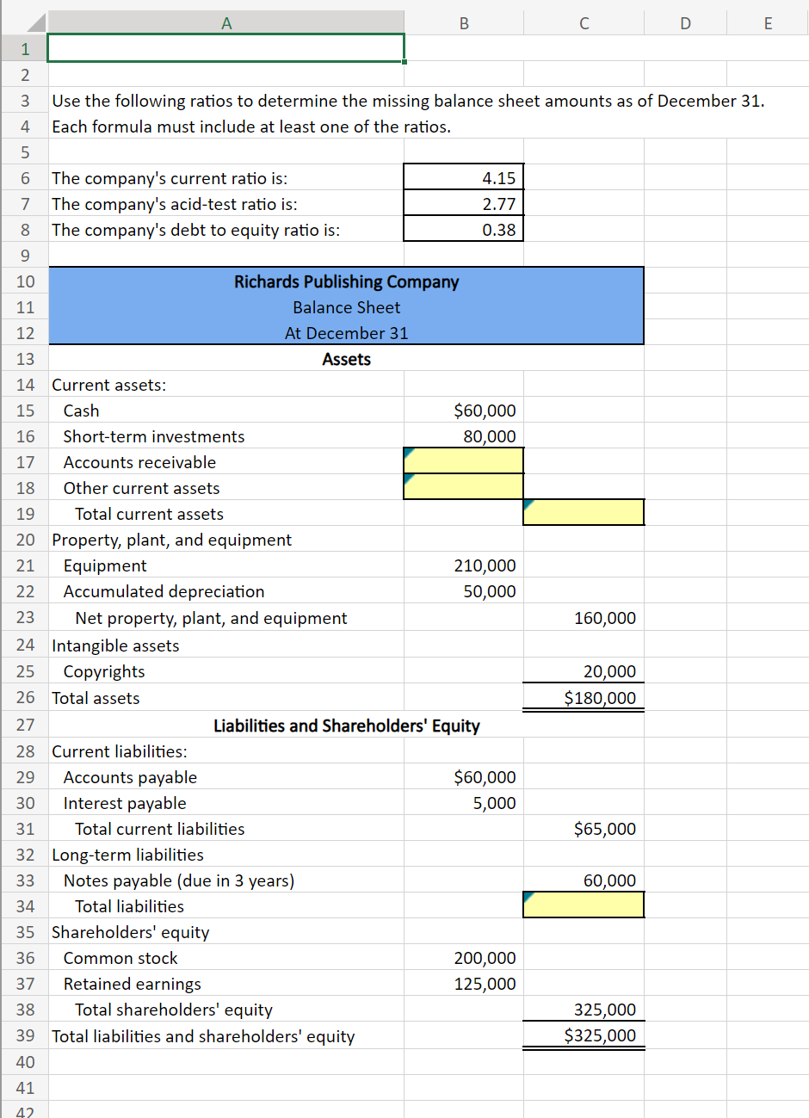The width and height of the screenshot is (809, 1118).
Task: Select the blue Richards Publishing Company title
Action: (x=346, y=281)
